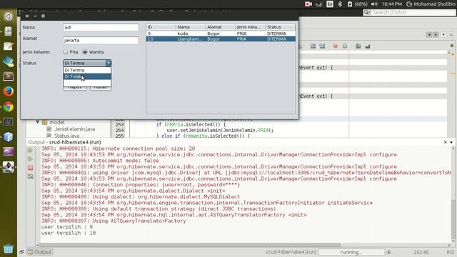457x257 pixels.
Task: Click the editor split plus icon
Action: point(452,46)
